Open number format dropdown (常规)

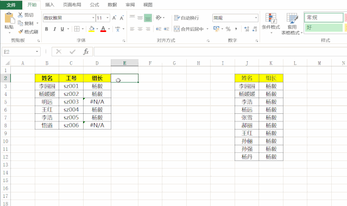pyautogui.click(x=256, y=18)
